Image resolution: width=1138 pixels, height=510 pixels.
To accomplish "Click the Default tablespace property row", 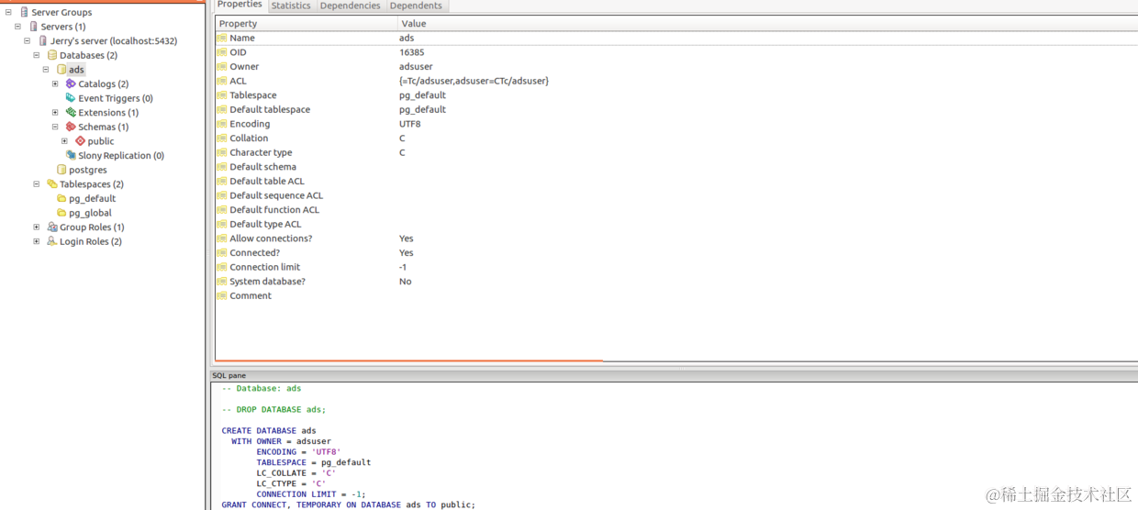I will (x=676, y=110).
